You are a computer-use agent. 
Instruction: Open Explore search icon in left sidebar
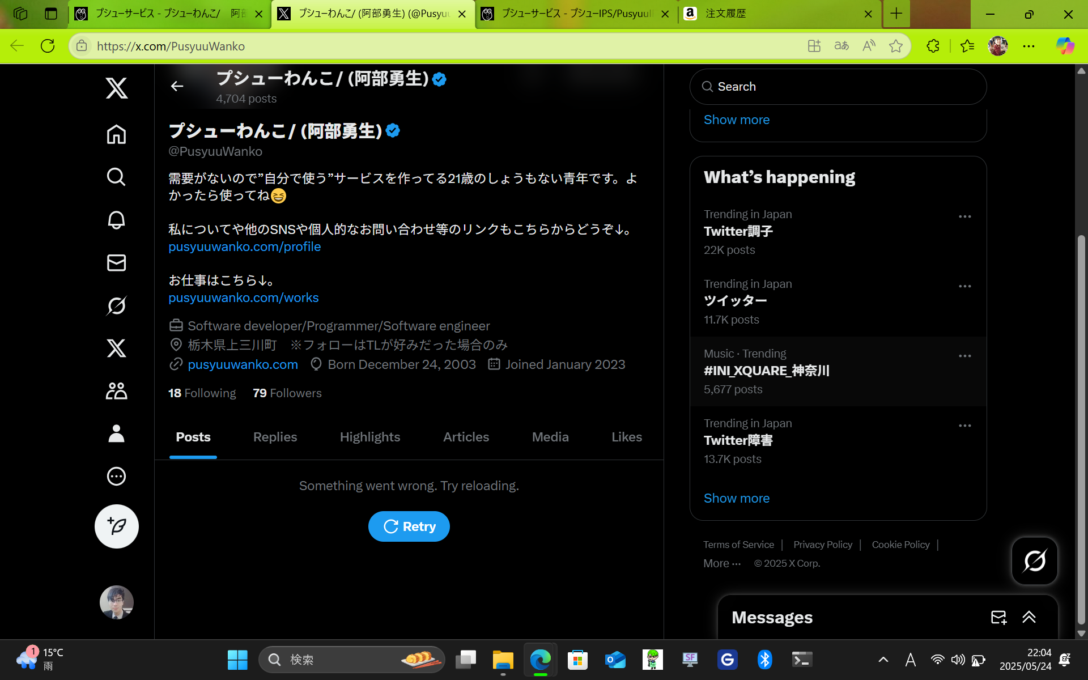point(116,177)
